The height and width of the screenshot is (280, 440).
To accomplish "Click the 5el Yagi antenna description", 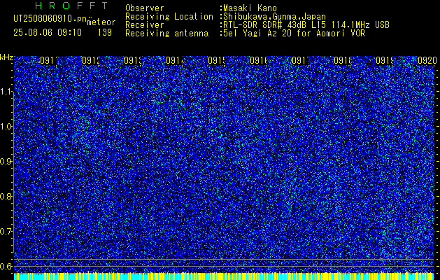I will pyautogui.click(x=294, y=34).
